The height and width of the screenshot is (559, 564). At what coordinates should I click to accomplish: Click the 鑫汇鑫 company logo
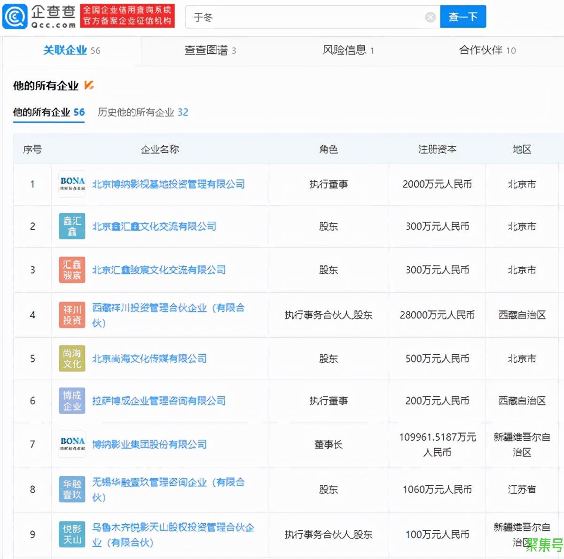pos(72,226)
